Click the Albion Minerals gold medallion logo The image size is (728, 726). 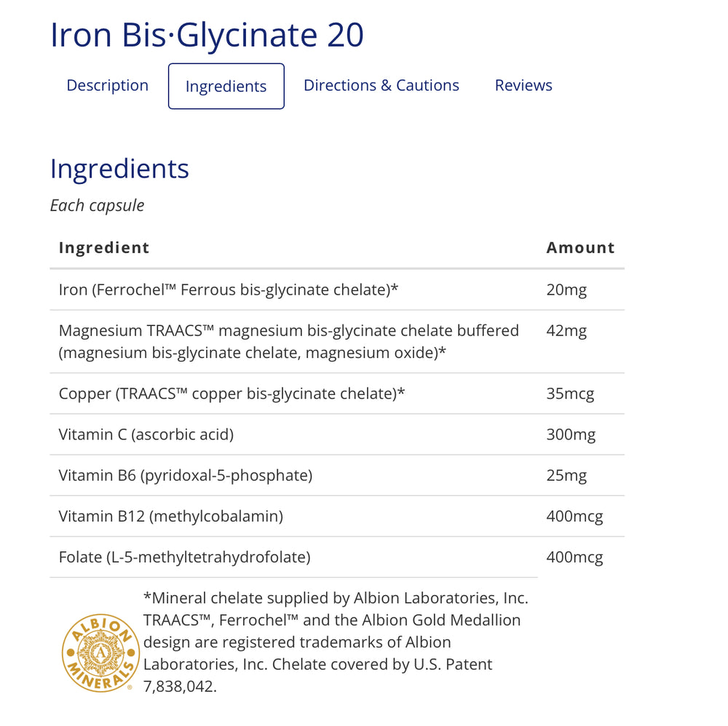100,653
